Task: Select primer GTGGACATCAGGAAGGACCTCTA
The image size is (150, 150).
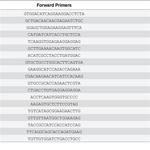Action: click(54, 14)
